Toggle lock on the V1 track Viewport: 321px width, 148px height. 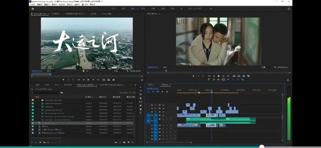click(x=152, y=115)
